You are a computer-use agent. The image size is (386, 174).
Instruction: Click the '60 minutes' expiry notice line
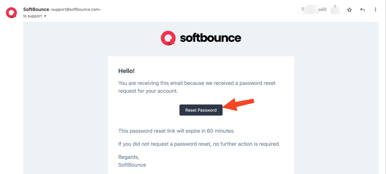click(177, 131)
